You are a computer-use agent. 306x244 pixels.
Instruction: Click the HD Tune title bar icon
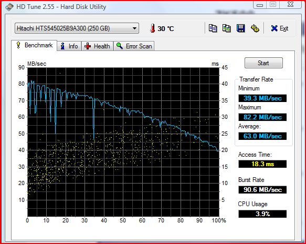tap(9, 7)
